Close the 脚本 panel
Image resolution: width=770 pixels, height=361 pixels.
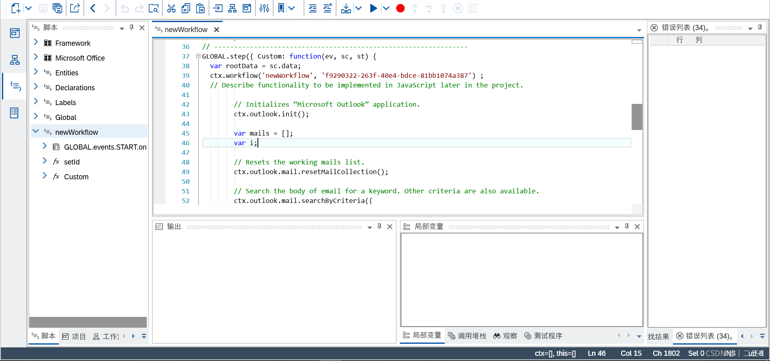click(x=142, y=27)
